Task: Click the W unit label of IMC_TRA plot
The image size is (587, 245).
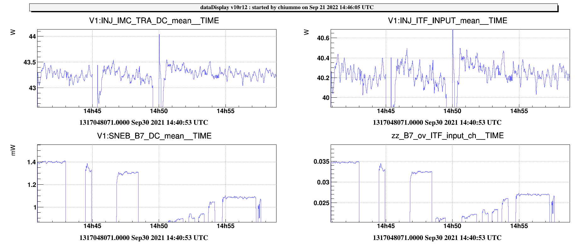Action: pos(13,32)
